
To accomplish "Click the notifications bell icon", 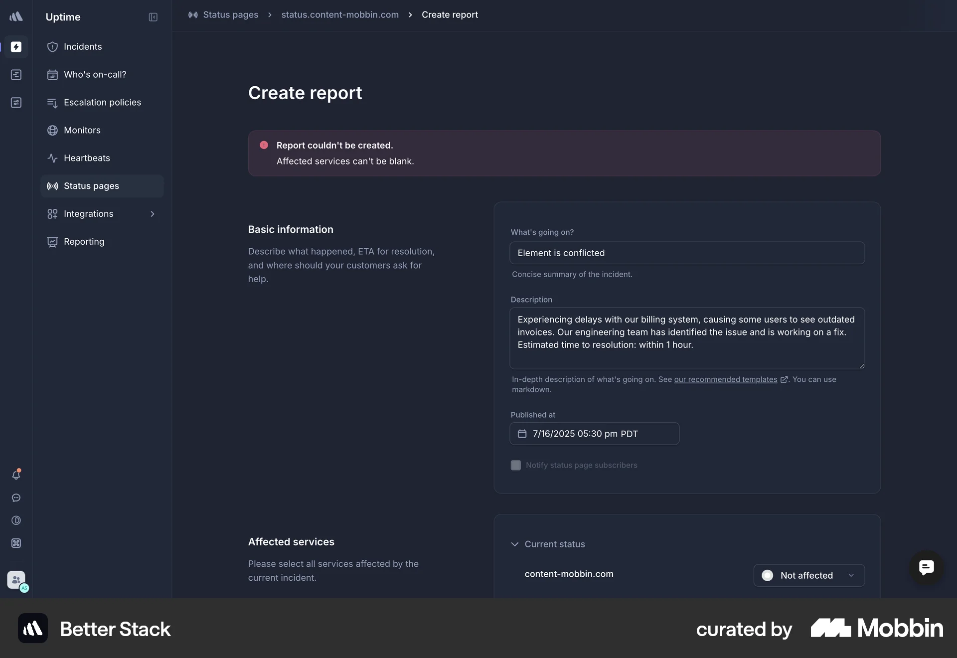I will coord(16,475).
